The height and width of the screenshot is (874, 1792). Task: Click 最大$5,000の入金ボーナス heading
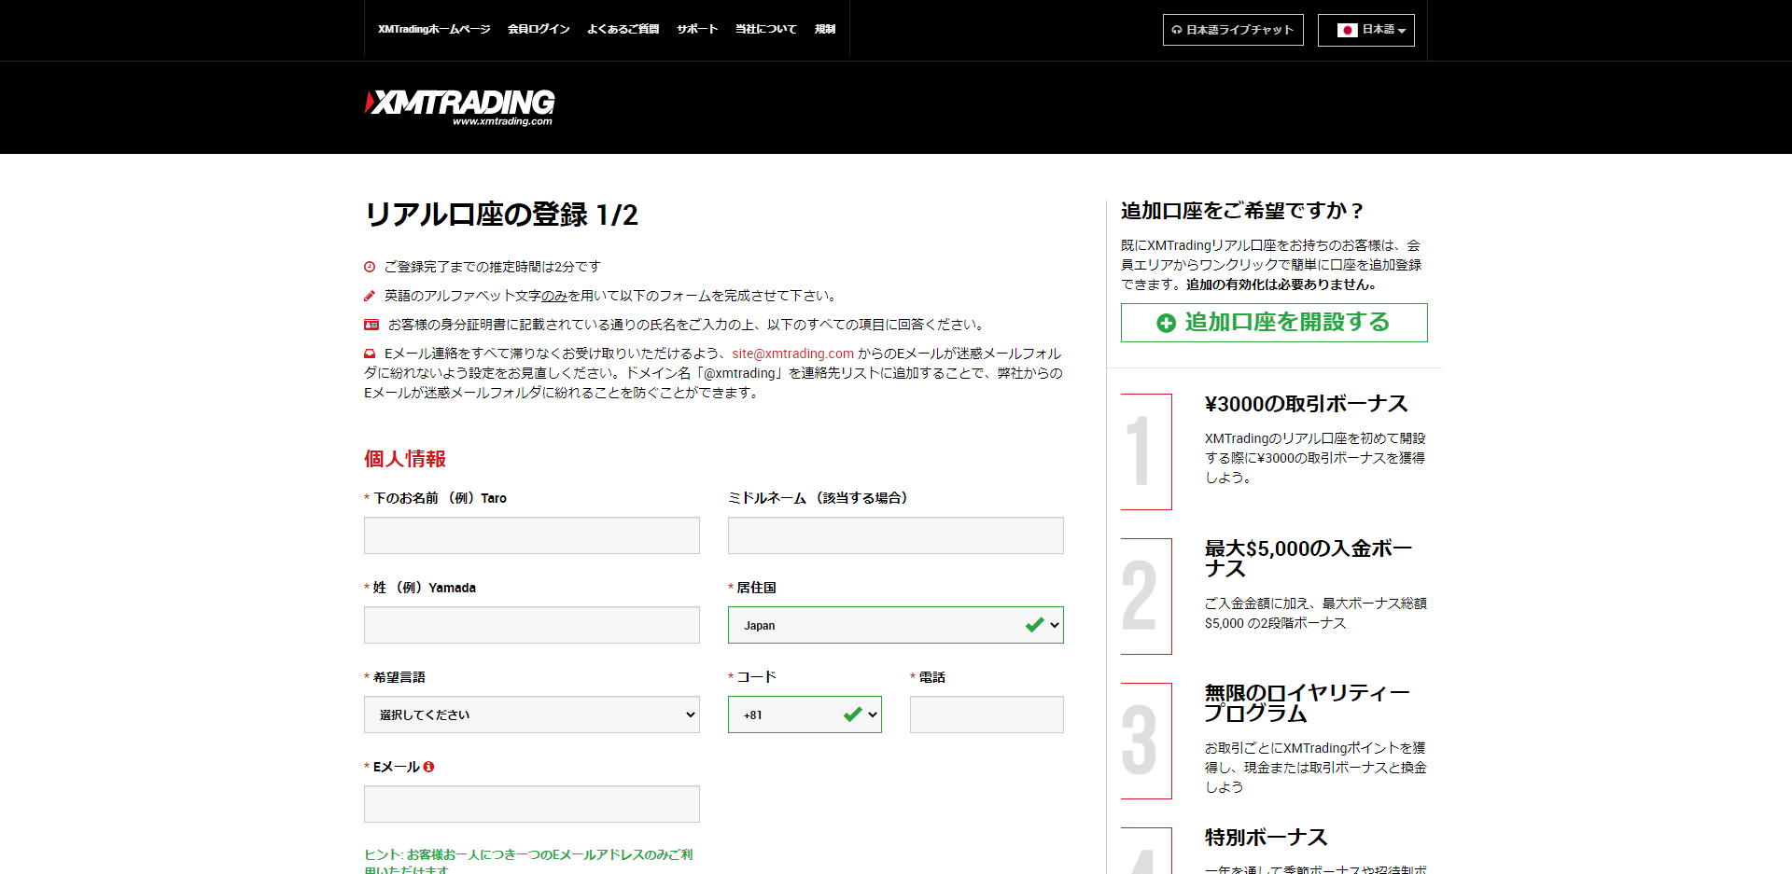(1309, 559)
